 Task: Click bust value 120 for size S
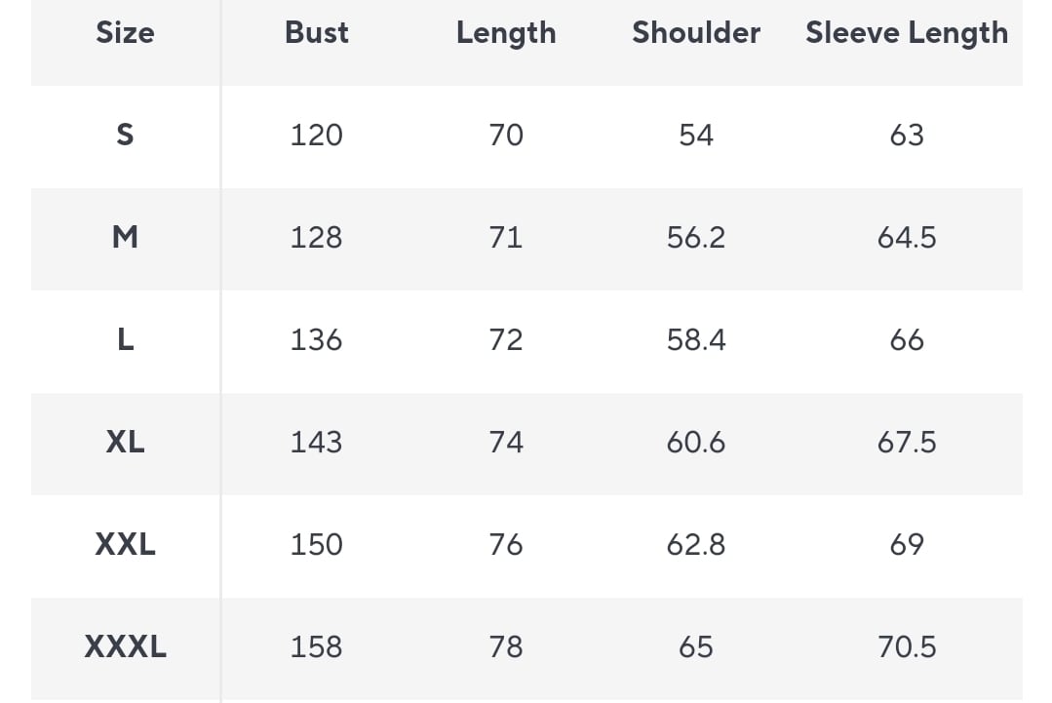click(x=317, y=135)
